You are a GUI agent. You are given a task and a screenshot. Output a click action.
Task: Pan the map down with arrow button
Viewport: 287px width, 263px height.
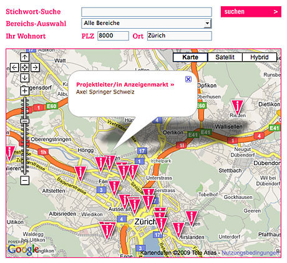click(x=25, y=78)
